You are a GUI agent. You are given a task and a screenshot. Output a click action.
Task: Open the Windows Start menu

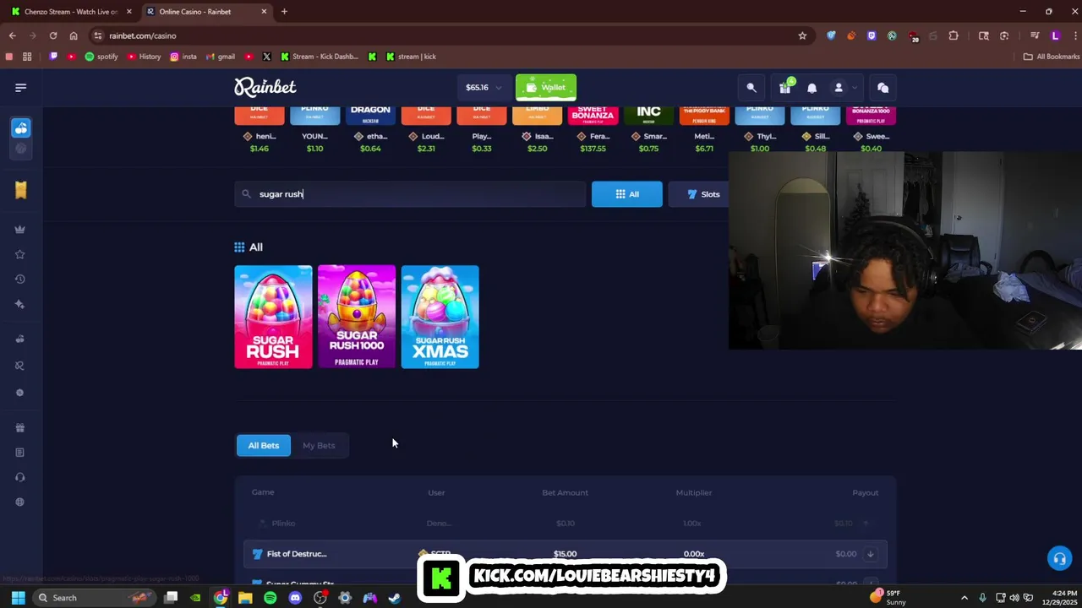(18, 598)
